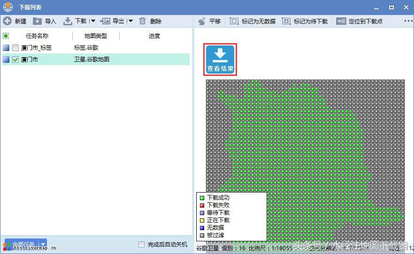This screenshot has height=254, width=414.
Task: Click the 导出 (Export) toolbar icon
Action: [x=105, y=21]
